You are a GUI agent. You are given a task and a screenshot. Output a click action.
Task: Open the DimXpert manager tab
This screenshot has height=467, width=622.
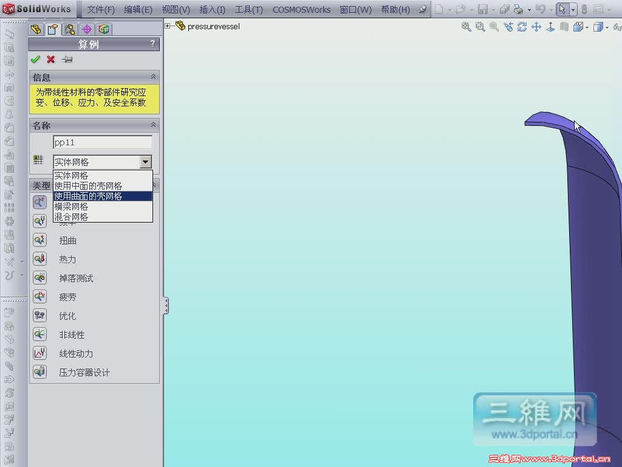87,29
